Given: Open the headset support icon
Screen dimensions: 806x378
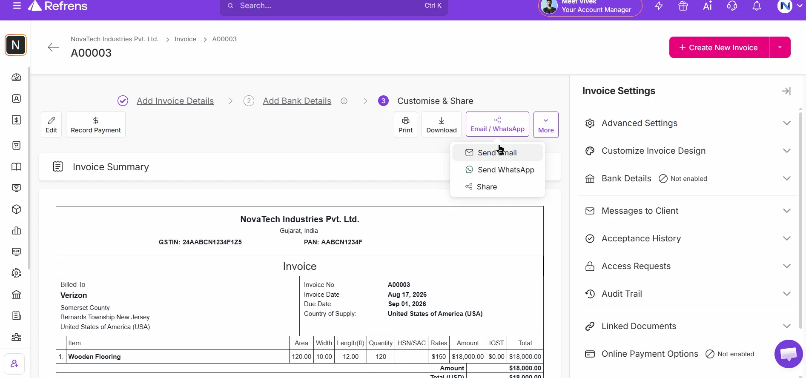Looking at the screenshot, I should [x=732, y=6].
